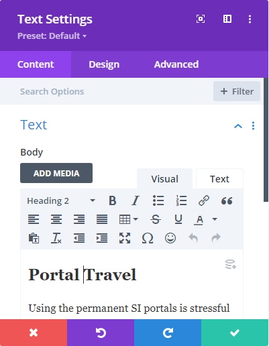This screenshot has width=269, height=346.
Task: Insert special character with omega icon
Action: click(148, 238)
